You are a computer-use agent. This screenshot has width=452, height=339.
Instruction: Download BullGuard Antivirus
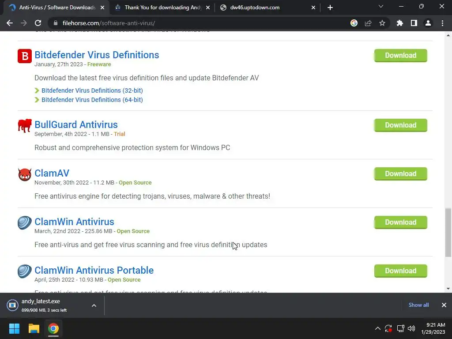[401, 125]
